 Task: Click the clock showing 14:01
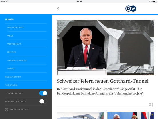(x=79, y=2)
